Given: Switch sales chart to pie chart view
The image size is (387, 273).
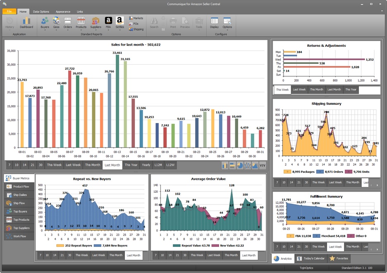Looking at the screenshot, I should pos(240,165).
